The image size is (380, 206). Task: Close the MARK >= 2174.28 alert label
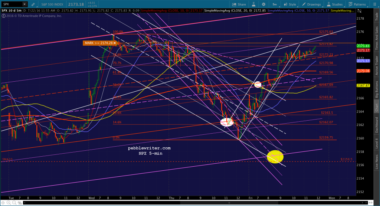click(x=115, y=43)
